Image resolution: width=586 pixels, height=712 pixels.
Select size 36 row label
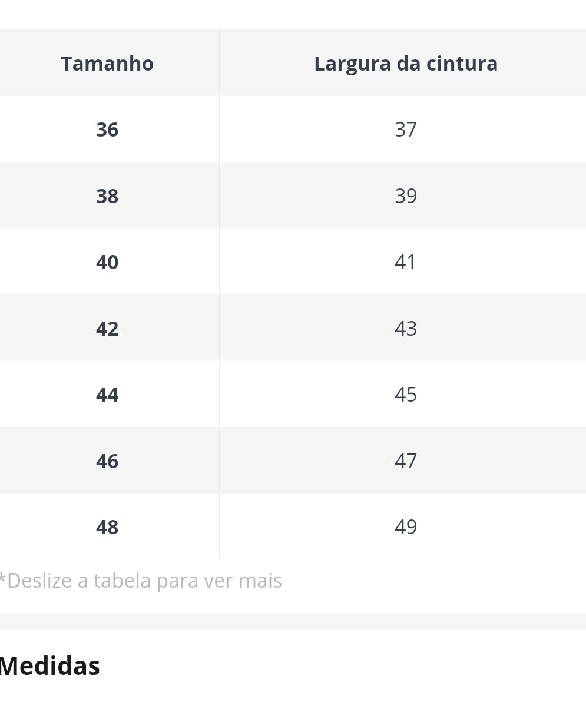point(107,130)
